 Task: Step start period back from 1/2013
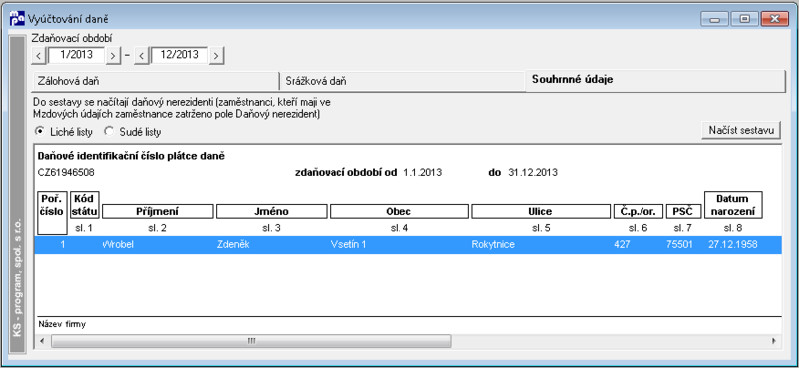(x=39, y=55)
